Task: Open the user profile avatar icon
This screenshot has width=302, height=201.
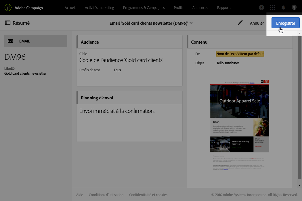Action: point(294,7)
